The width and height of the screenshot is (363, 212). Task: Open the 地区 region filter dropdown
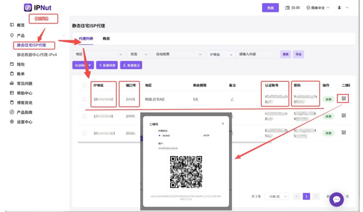[x=99, y=54]
